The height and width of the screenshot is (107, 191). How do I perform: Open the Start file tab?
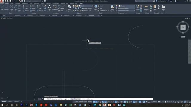coord(4,15)
